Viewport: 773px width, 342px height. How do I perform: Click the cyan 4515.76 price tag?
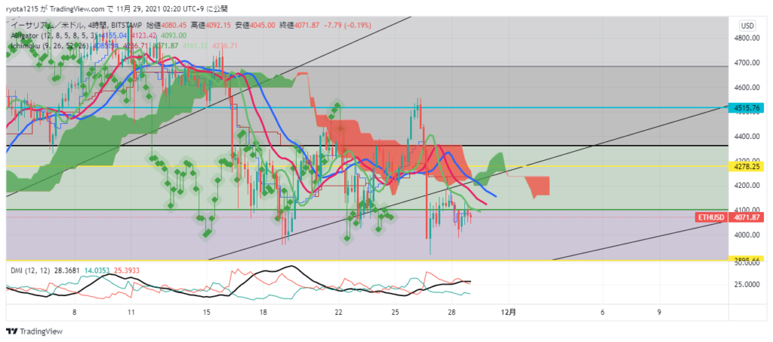point(750,108)
